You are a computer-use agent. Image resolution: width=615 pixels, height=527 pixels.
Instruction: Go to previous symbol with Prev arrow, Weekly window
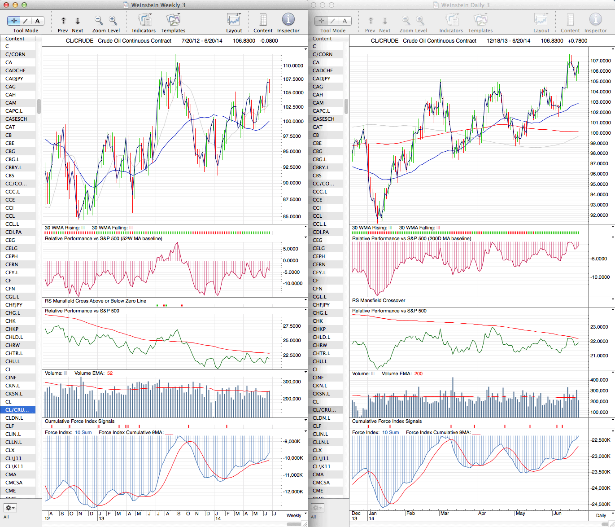63,21
